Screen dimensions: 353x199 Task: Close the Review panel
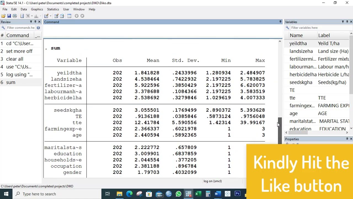point(39,22)
